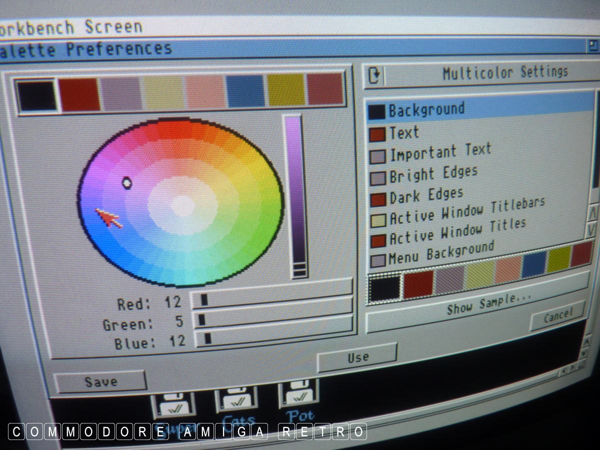Pick the blue swatch in top palette row
The image size is (600, 450).
click(245, 91)
